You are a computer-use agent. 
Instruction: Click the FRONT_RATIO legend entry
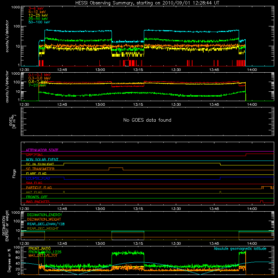point(40,248)
